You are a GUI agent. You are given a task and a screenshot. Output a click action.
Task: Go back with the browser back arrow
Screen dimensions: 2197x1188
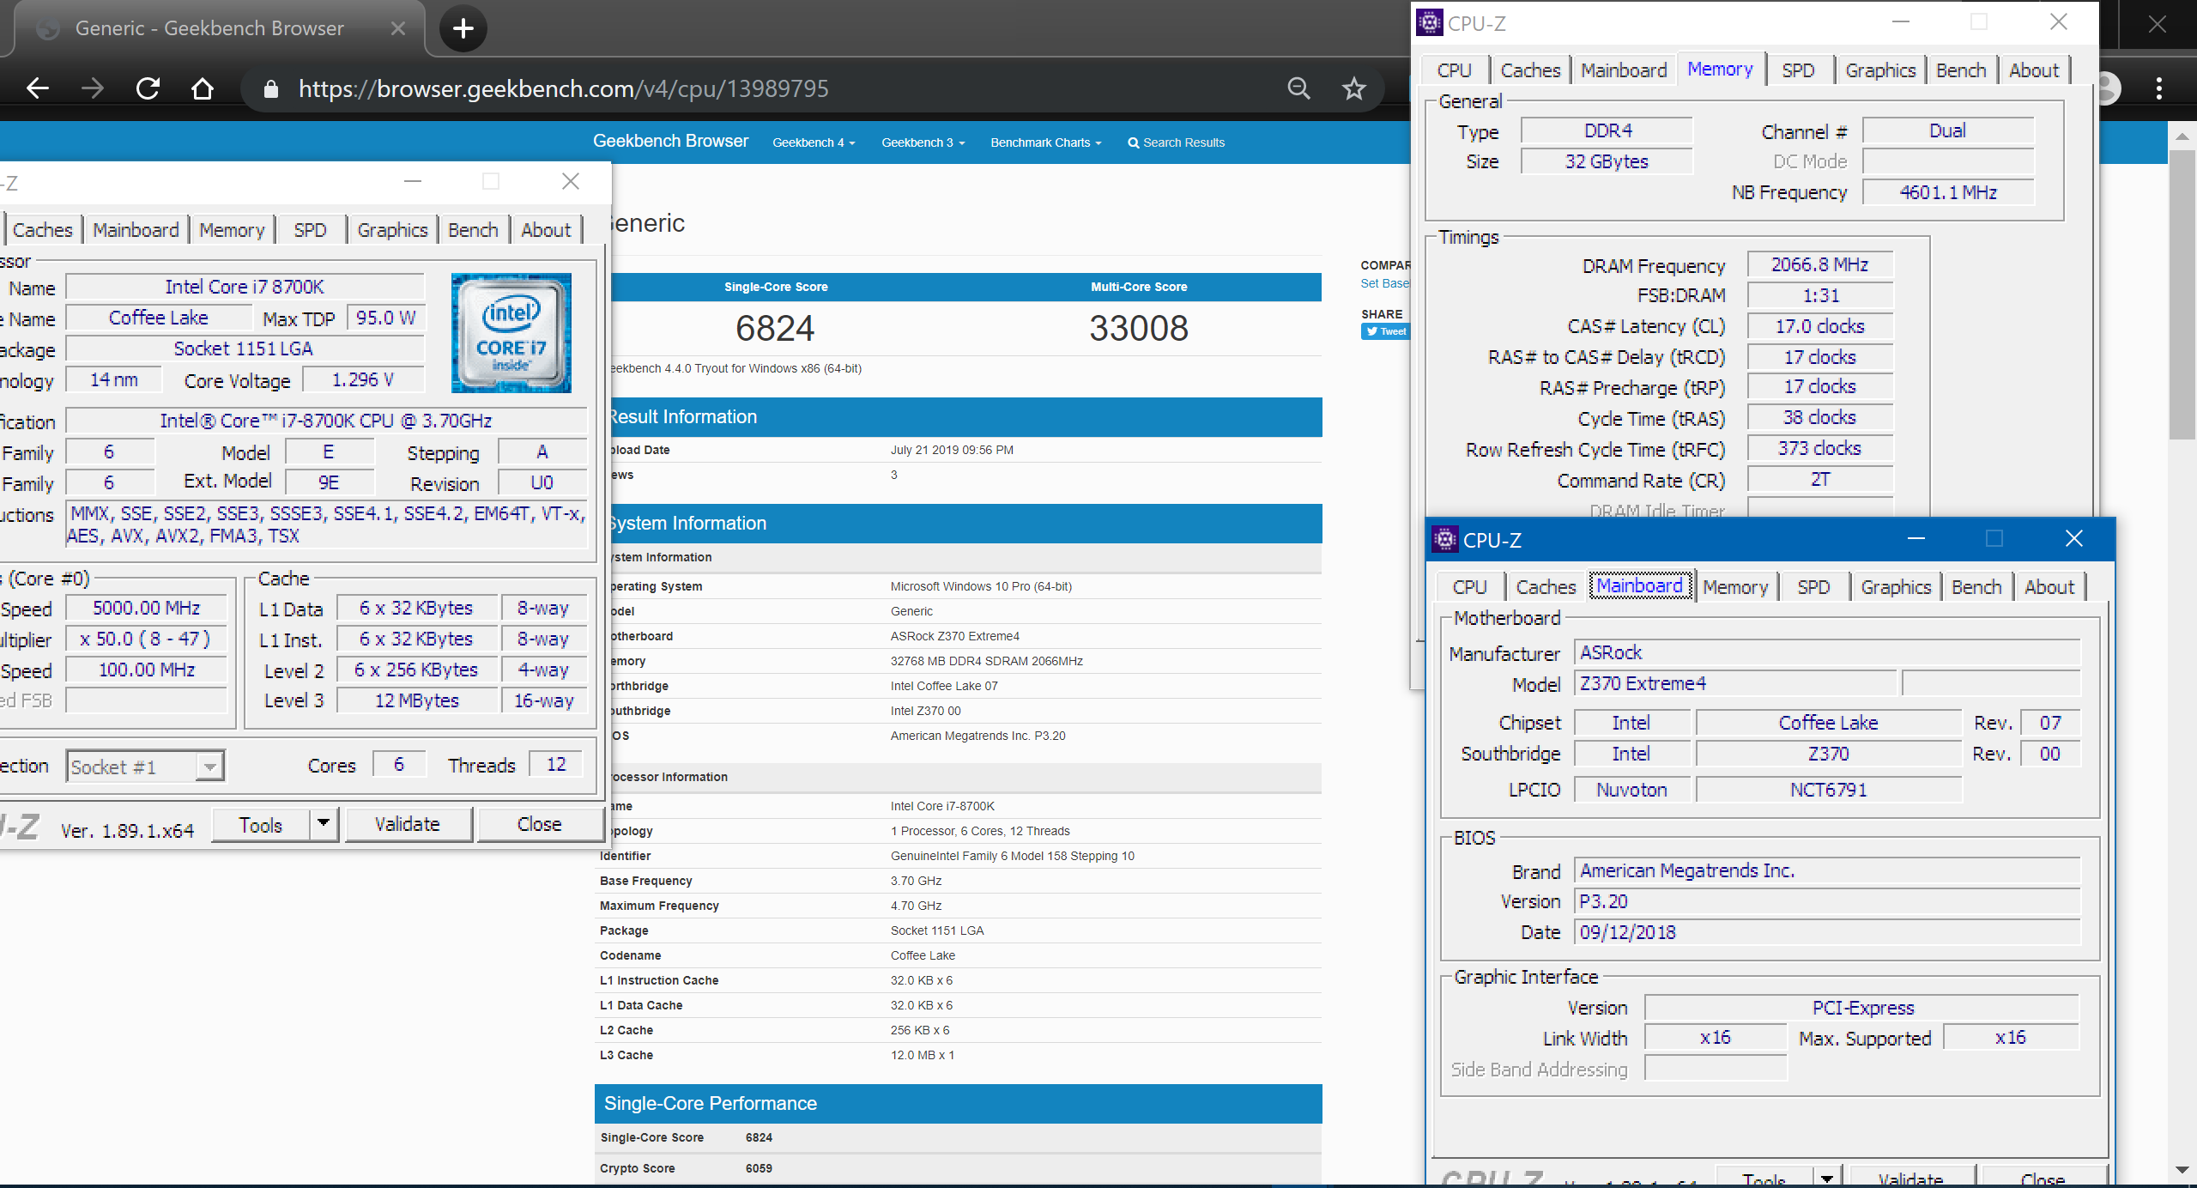pos(37,88)
